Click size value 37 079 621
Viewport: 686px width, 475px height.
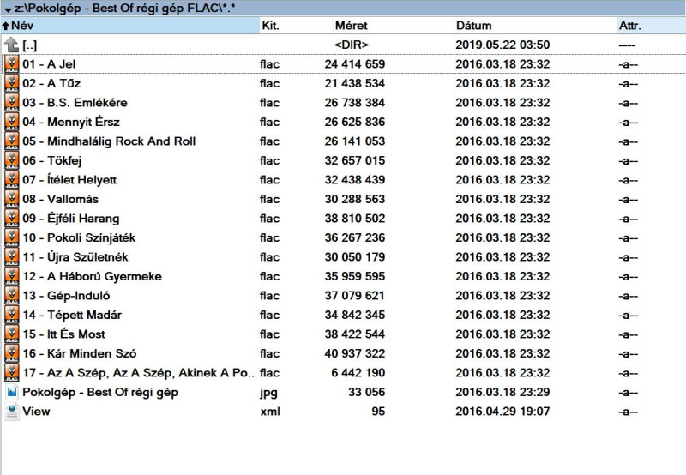coord(355,295)
